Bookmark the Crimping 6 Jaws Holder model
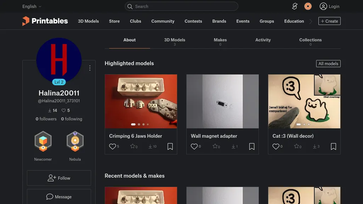 (x=170, y=146)
